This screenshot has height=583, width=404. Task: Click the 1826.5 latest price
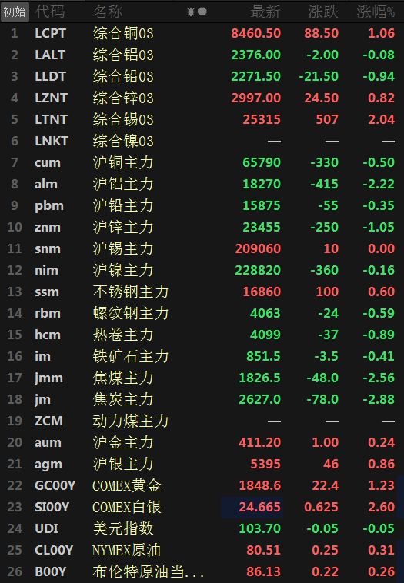click(x=259, y=378)
